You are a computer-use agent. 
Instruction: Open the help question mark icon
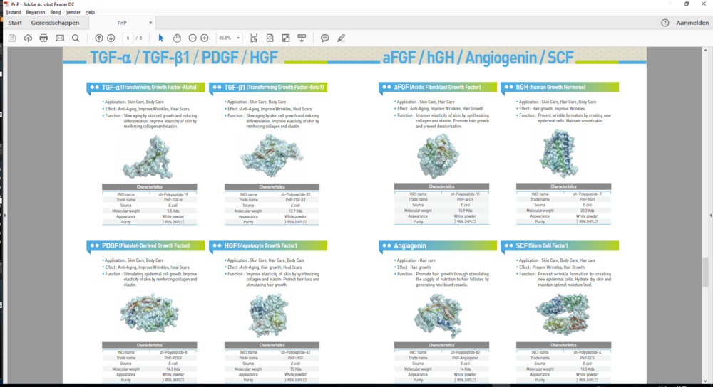[x=665, y=23]
